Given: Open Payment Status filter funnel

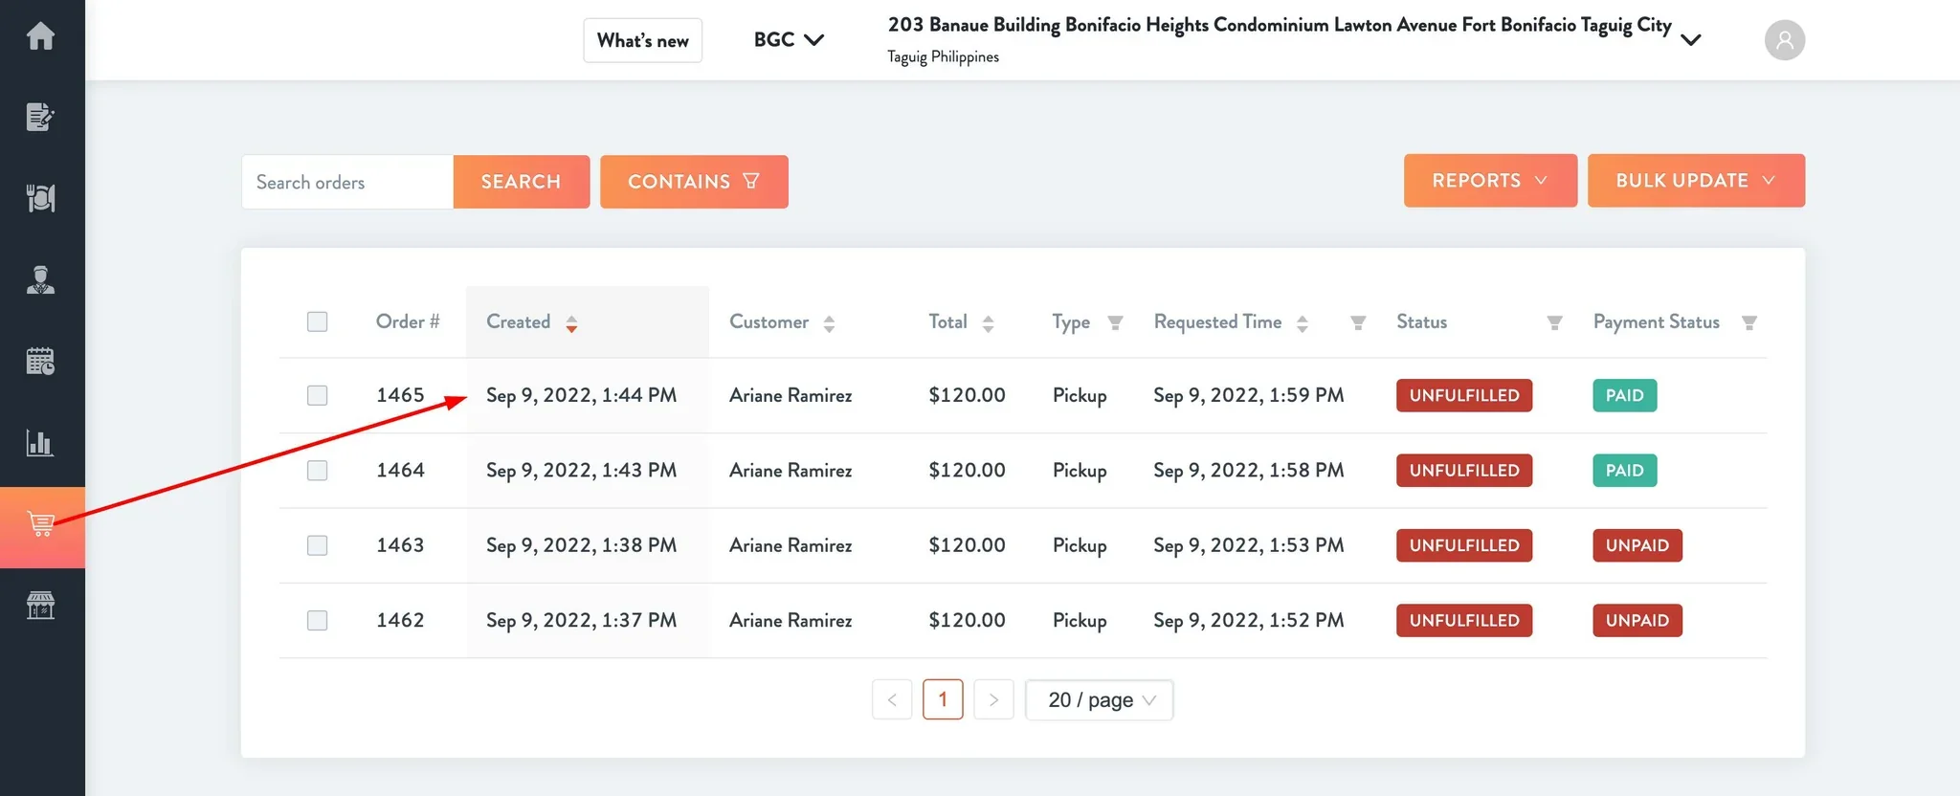Looking at the screenshot, I should click(1748, 322).
